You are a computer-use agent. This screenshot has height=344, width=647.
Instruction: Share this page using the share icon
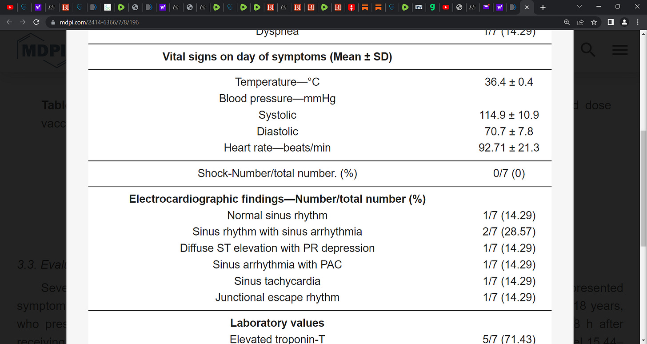[x=580, y=22]
